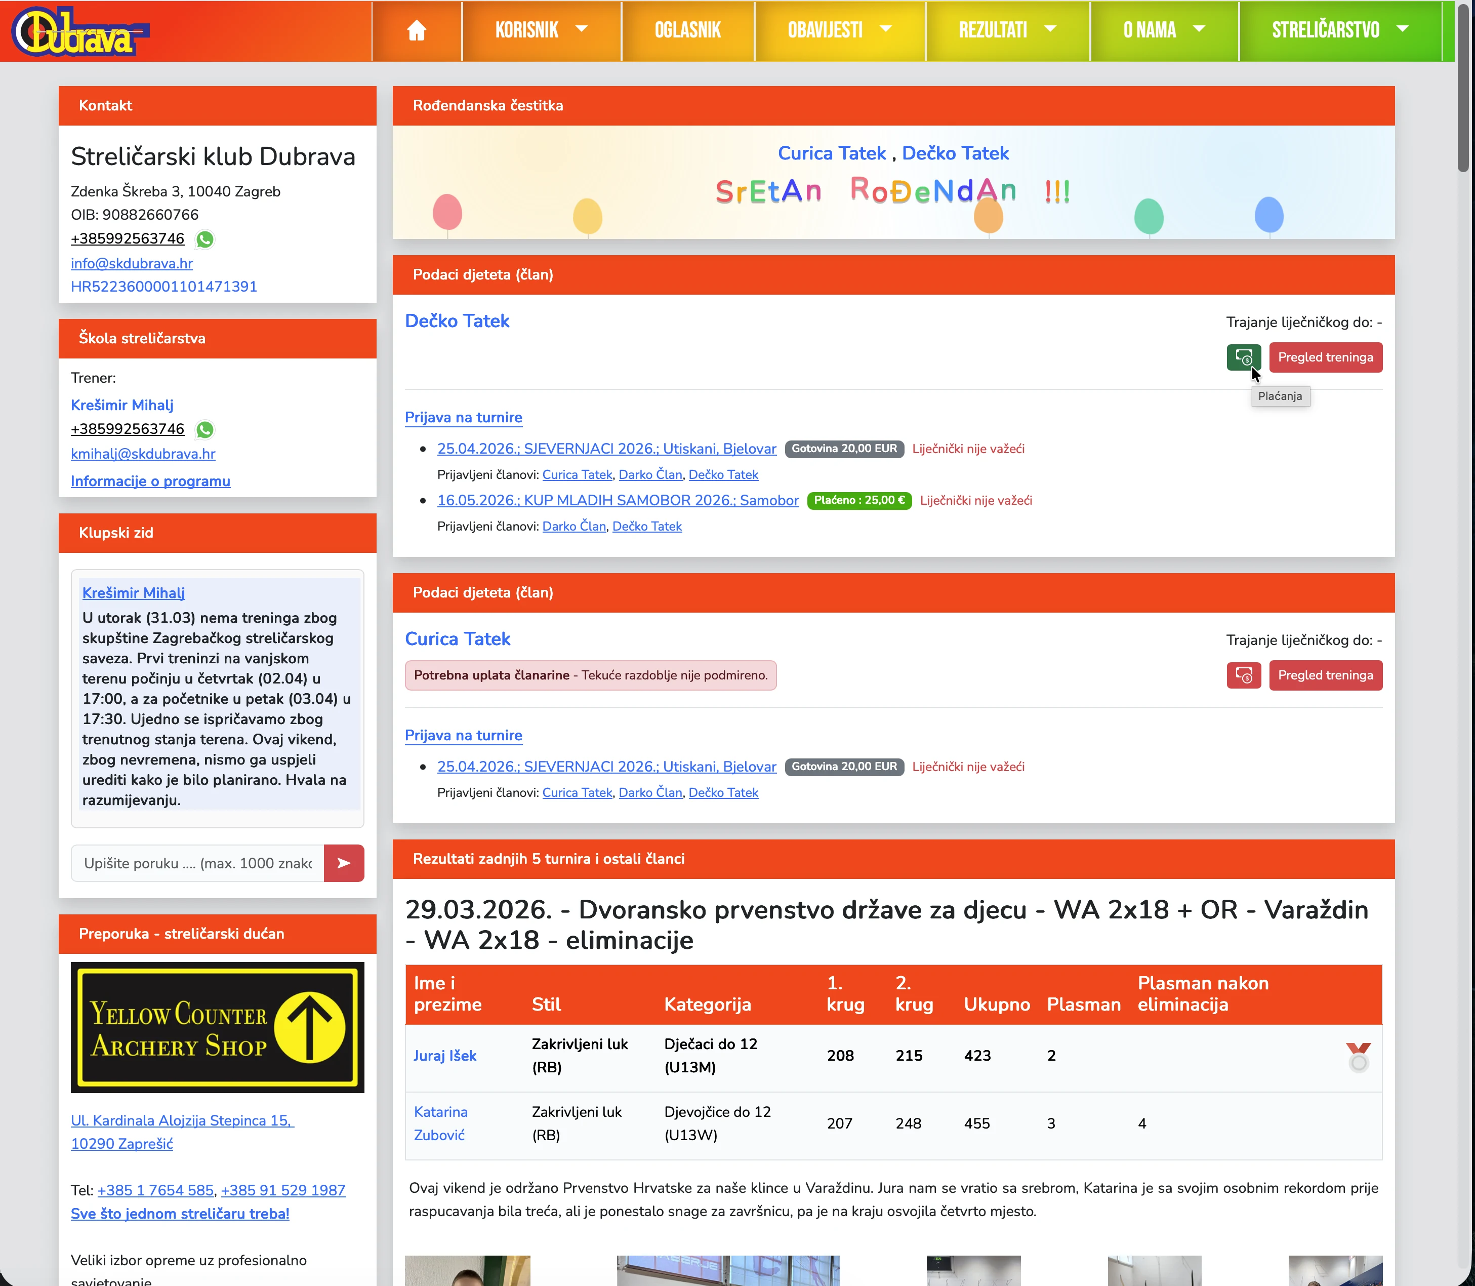The height and width of the screenshot is (1286, 1475).
Task: Click the Informacije o programu link
Action: click(x=150, y=481)
